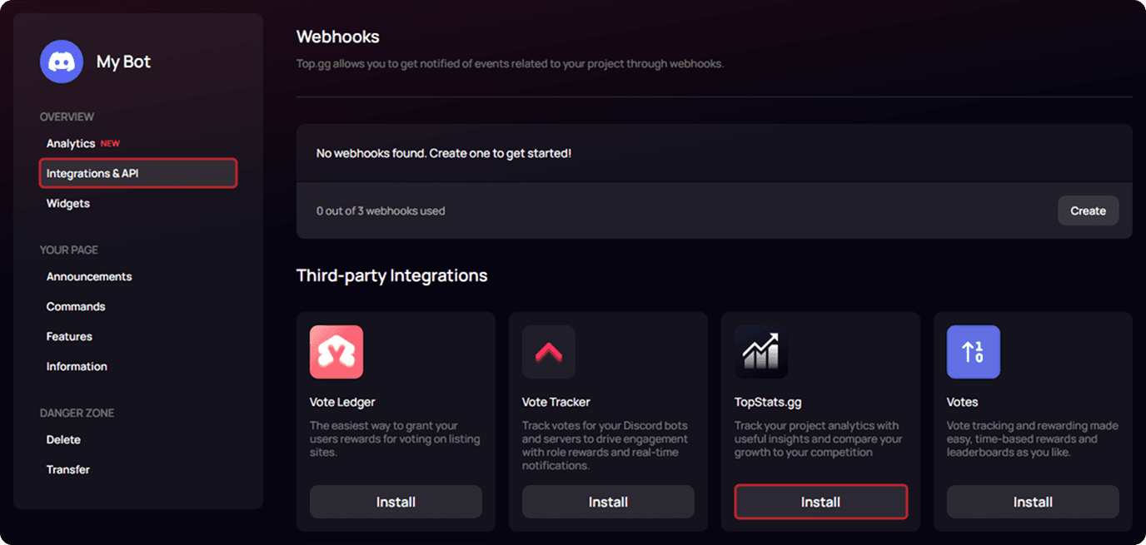Choose Transfer in the Danger Zone
This screenshot has height=545, width=1146.
(x=68, y=469)
